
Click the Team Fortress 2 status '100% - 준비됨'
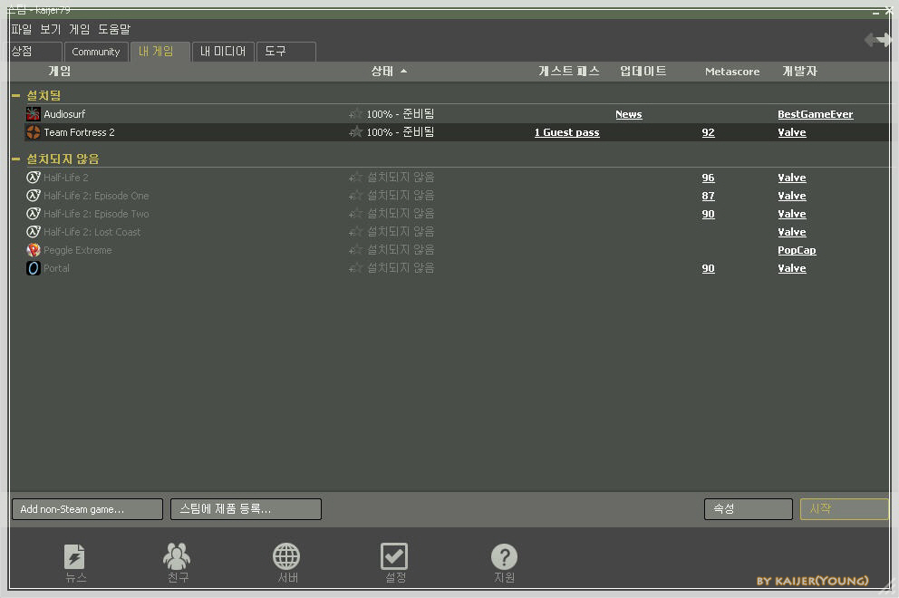coord(401,132)
